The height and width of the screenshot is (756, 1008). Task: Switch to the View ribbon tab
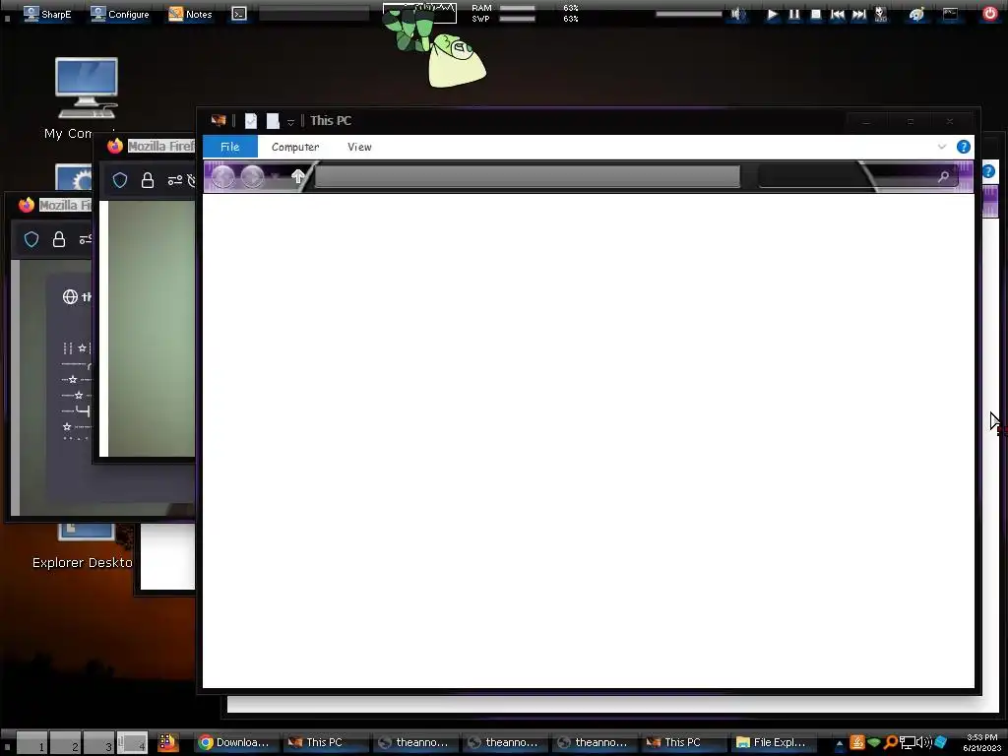359,147
